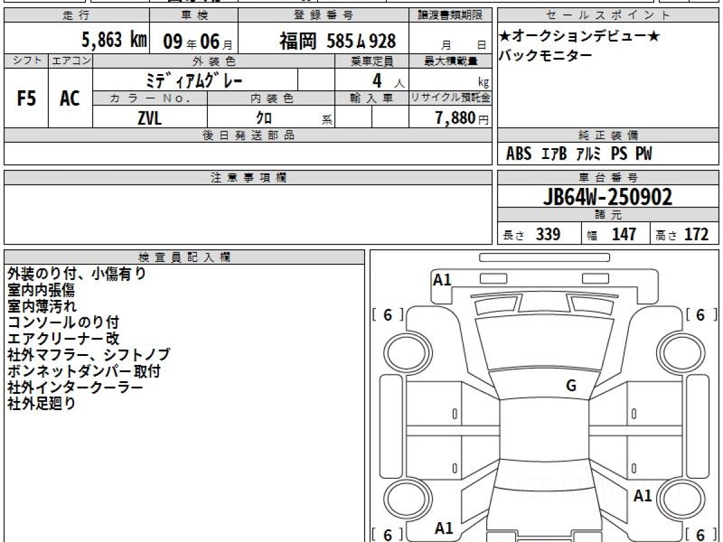Select the ZVL color number value
723x542 pixels.
pyautogui.click(x=149, y=118)
